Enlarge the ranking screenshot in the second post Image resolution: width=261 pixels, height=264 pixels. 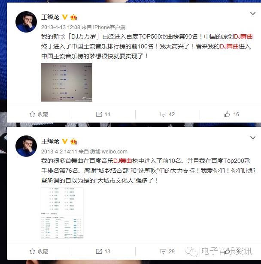click(62, 213)
